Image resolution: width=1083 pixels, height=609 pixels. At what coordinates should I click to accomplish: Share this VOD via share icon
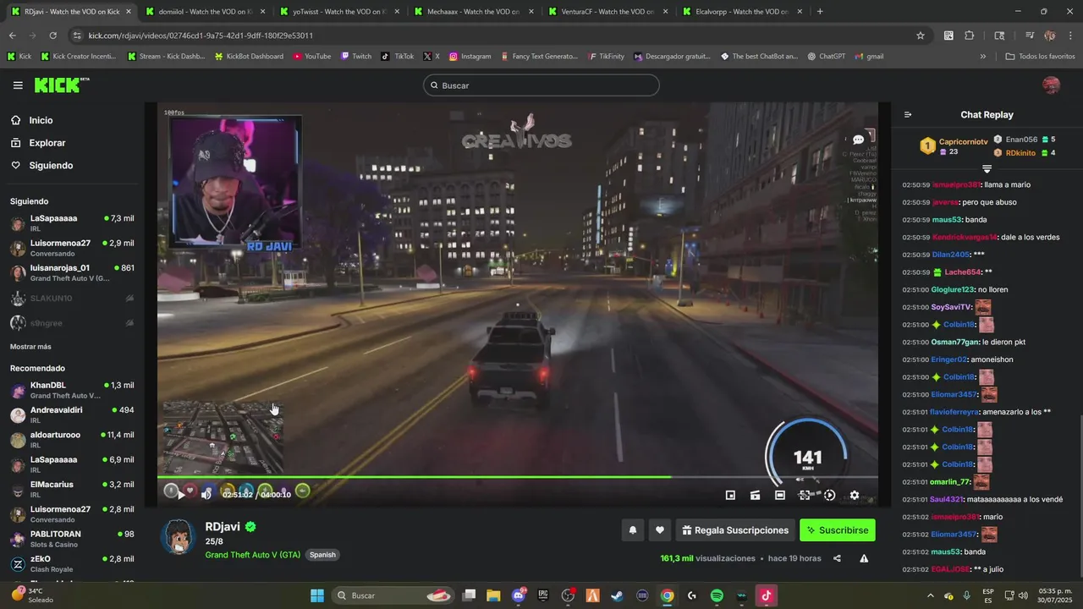(x=837, y=558)
